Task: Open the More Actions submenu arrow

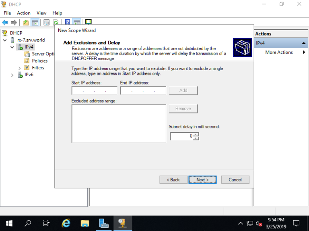Action: pos(304,53)
